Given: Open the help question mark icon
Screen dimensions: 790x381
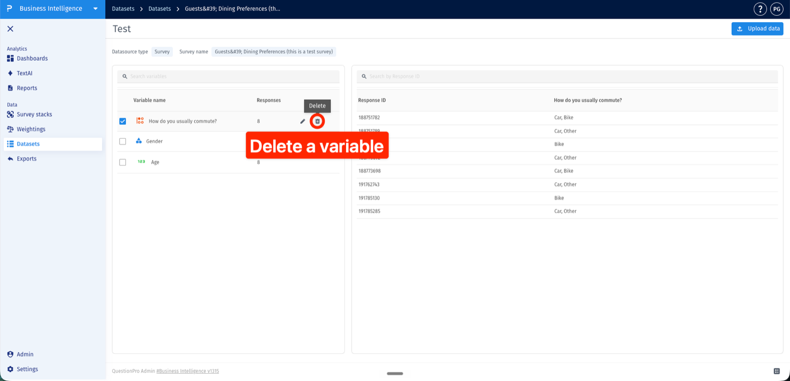Looking at the screenshot, I should (x=760, y=9).
